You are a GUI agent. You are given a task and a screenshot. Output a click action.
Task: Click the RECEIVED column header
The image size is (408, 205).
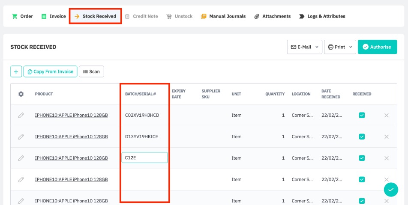click(362, 94)
